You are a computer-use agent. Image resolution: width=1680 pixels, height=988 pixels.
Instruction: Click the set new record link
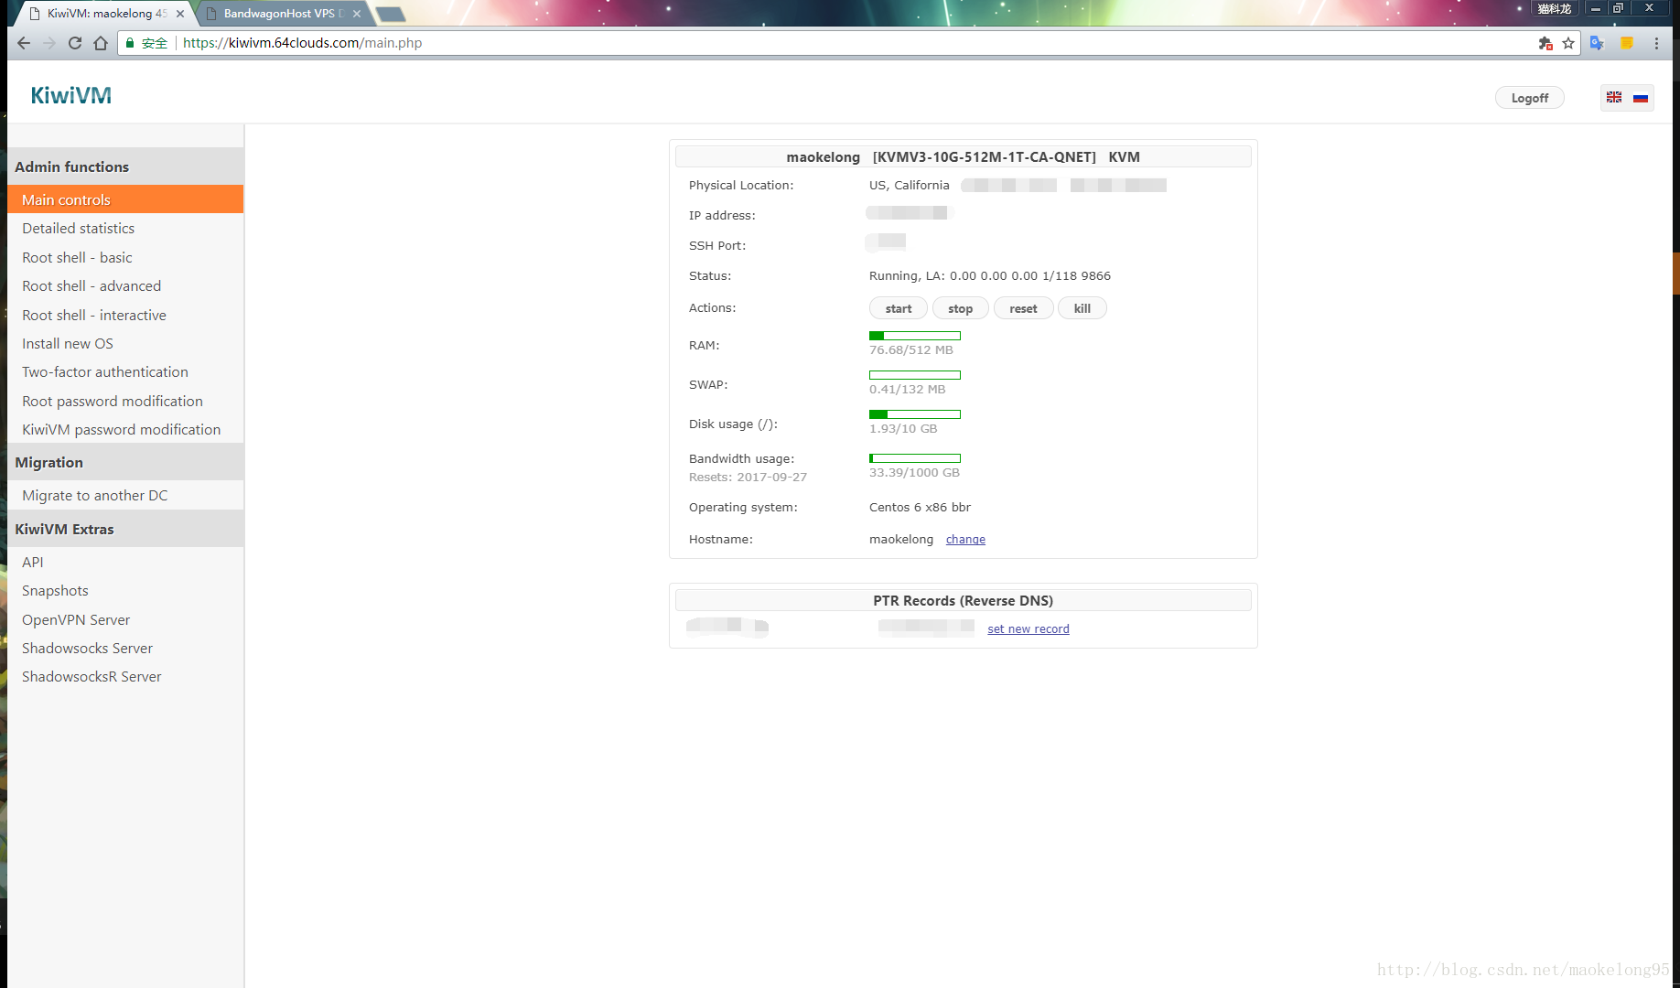pos(1028,629)
